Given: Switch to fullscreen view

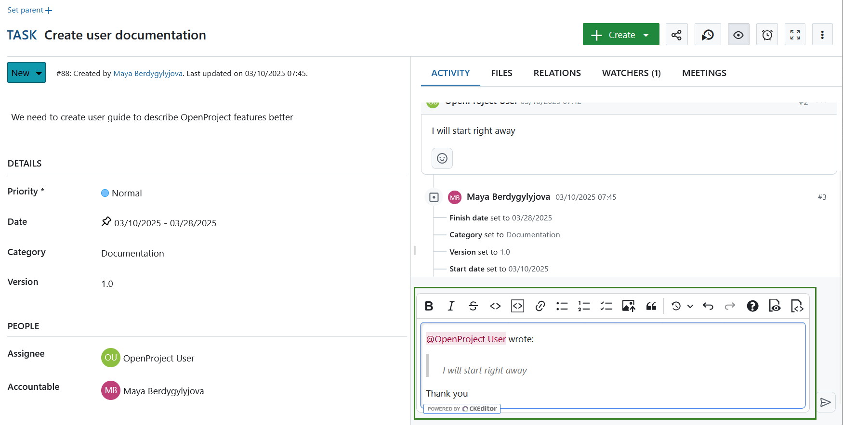Looking at the screenshot, I should click(x=795, y=35).
